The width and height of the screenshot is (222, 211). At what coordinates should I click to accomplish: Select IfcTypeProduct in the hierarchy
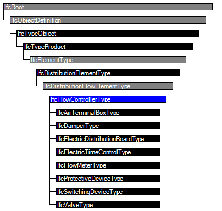pyautogui.click(x=108, y=47)
